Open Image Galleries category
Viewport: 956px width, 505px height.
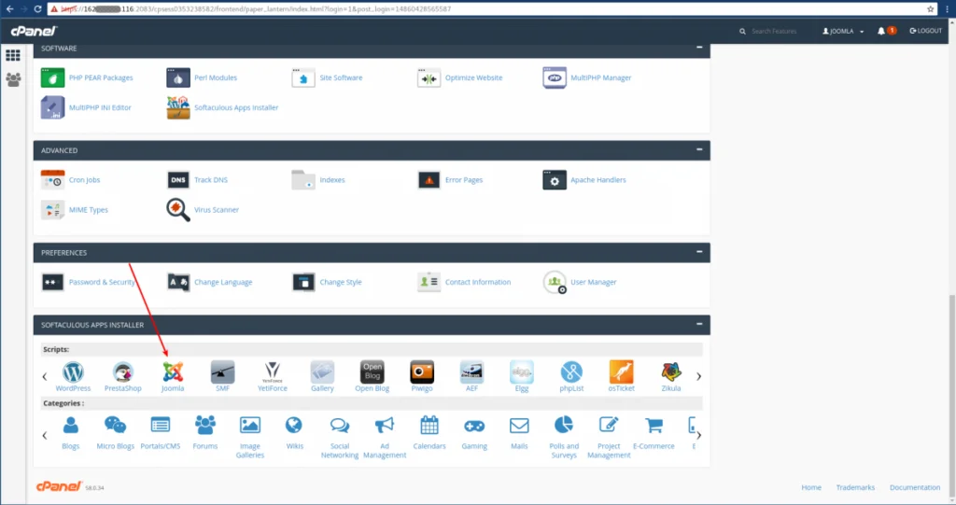[250, 437]
